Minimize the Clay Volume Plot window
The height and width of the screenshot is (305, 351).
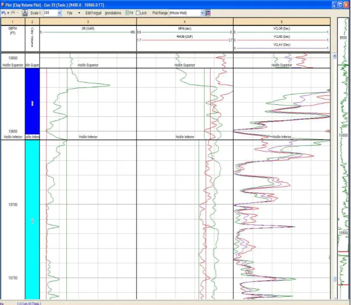334,5
